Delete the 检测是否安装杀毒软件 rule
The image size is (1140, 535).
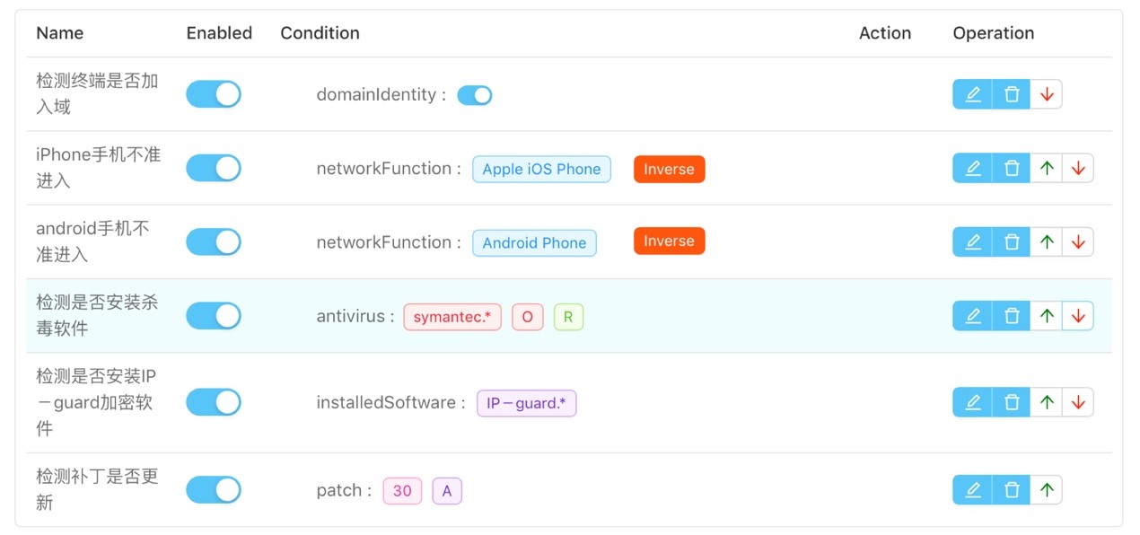1012,316
